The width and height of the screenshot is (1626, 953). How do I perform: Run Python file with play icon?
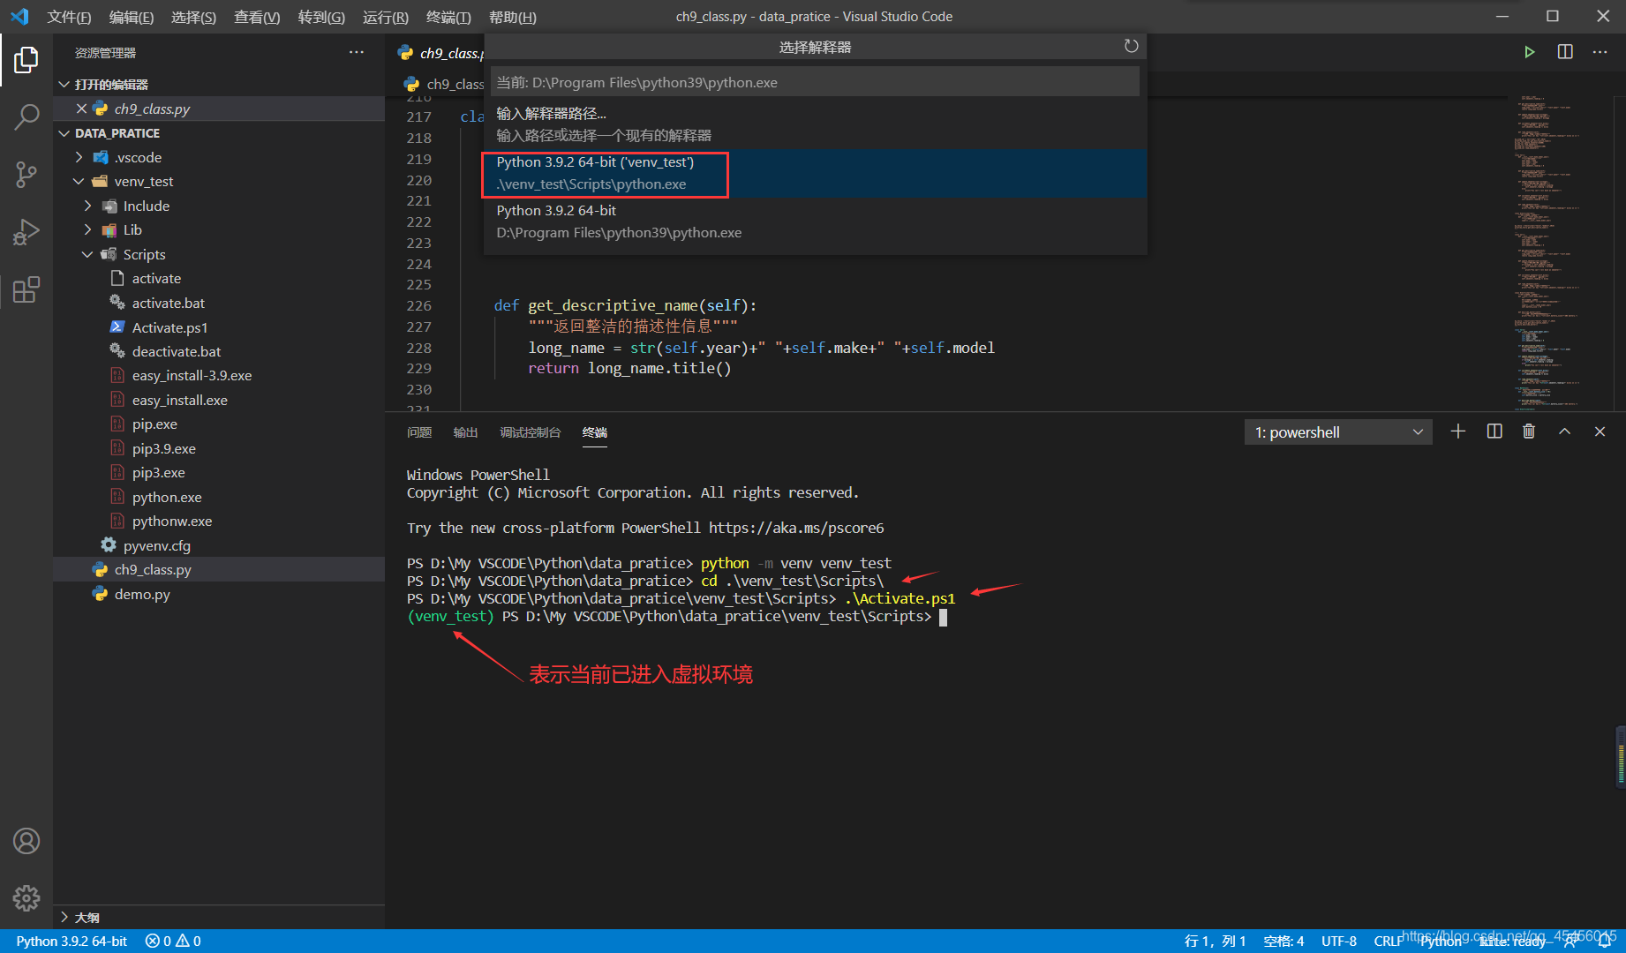(x=1529, y=52)
